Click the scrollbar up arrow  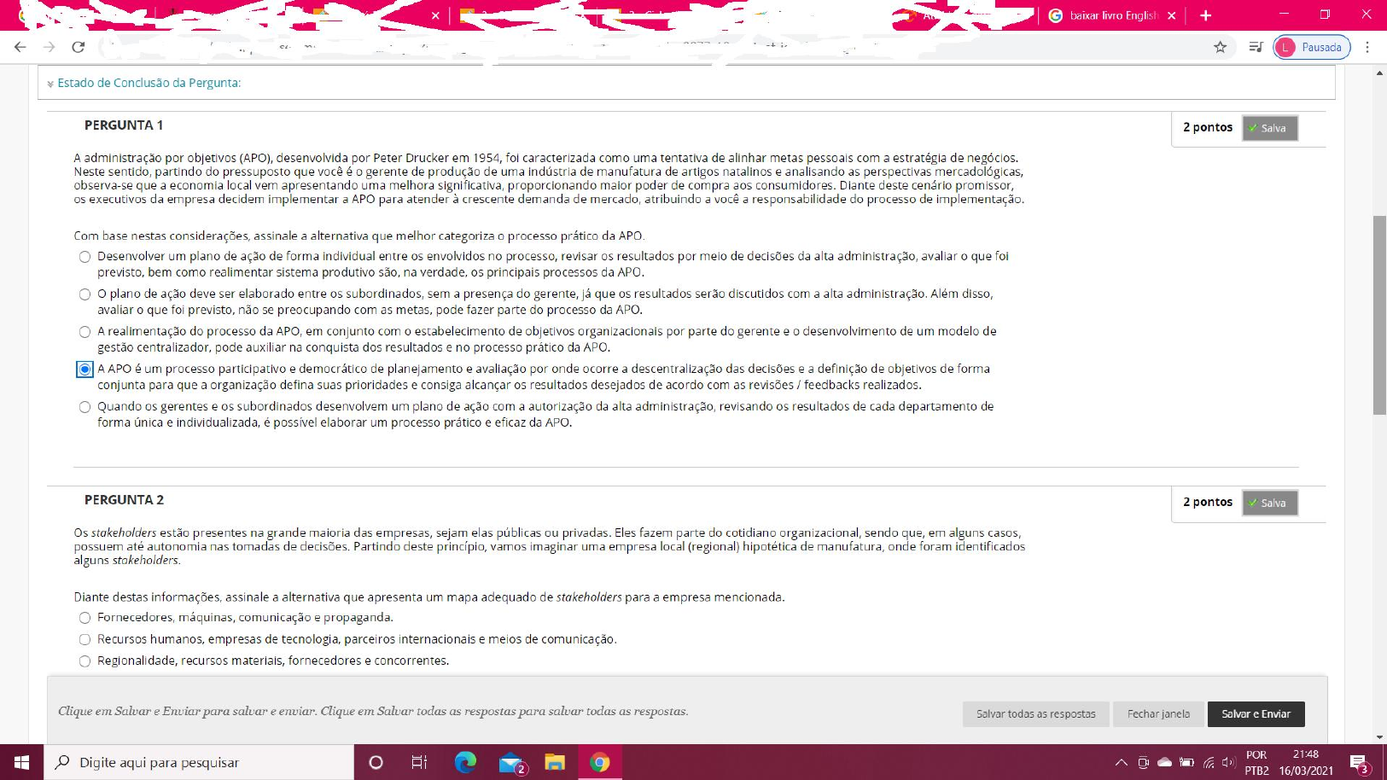(x=1379, y=73)
